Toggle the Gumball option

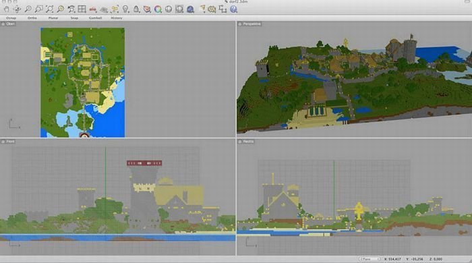(96, 18)
